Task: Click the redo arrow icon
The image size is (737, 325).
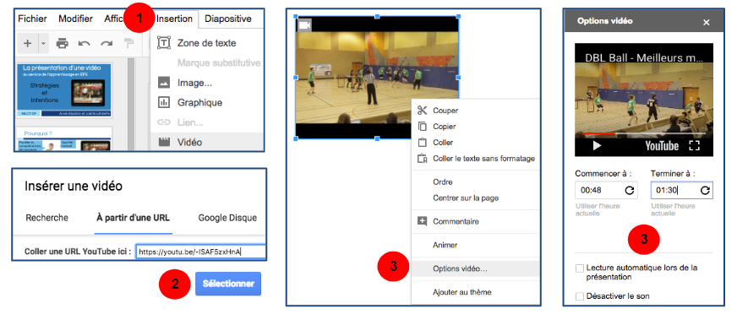Action: click(x=106, y=44)
